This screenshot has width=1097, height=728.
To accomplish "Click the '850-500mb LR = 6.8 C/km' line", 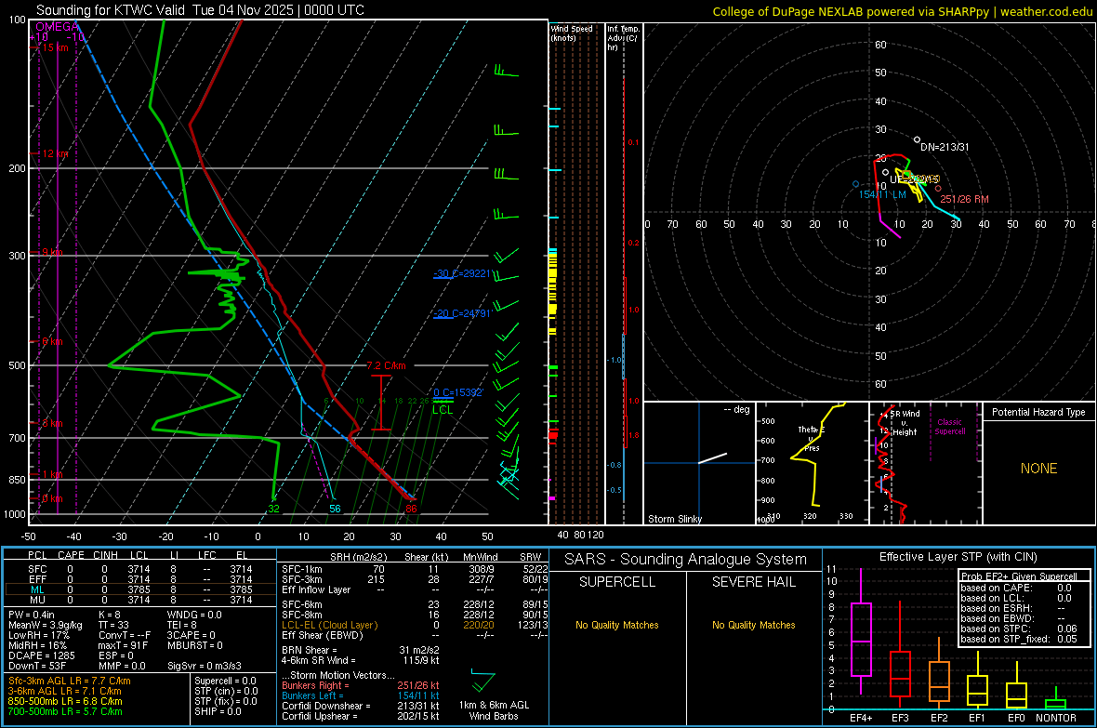I will [65, 701].
